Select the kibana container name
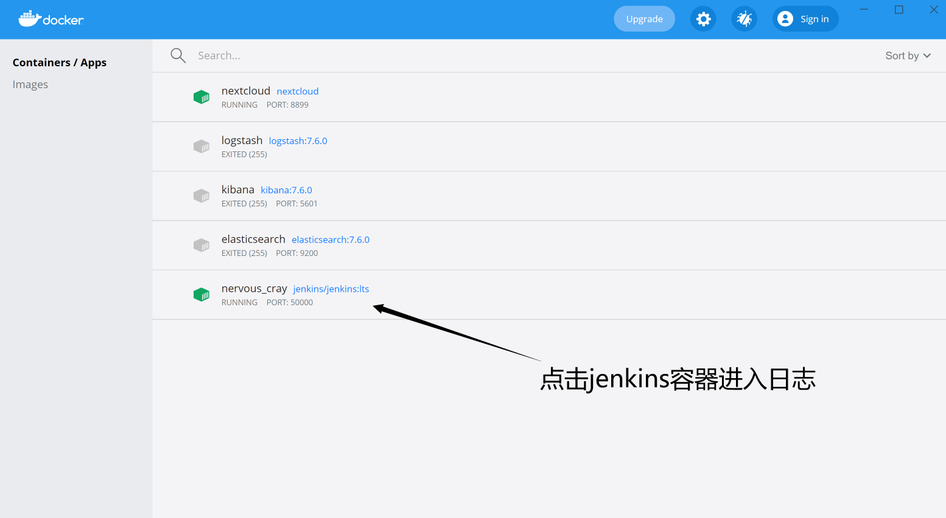The height and width of the screenshot is (518, 946). pos(238,190)
